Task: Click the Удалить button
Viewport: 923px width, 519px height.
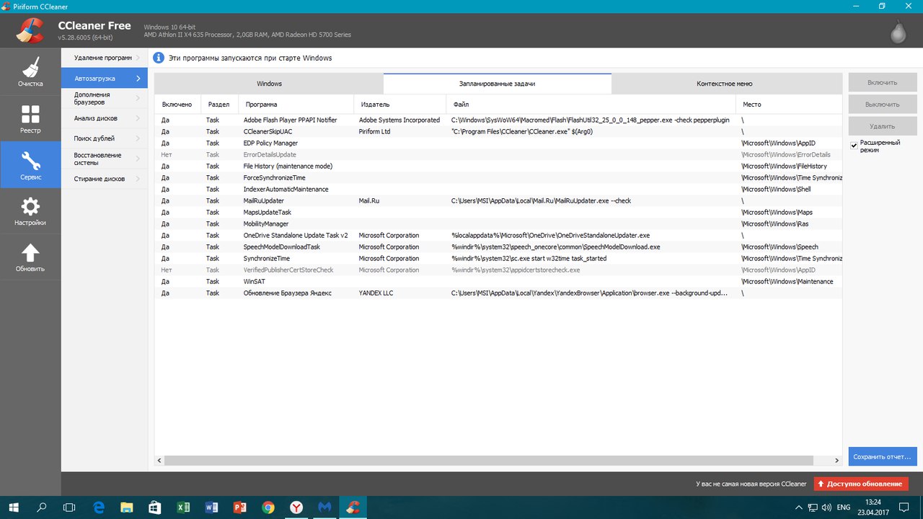Action: 883,126
